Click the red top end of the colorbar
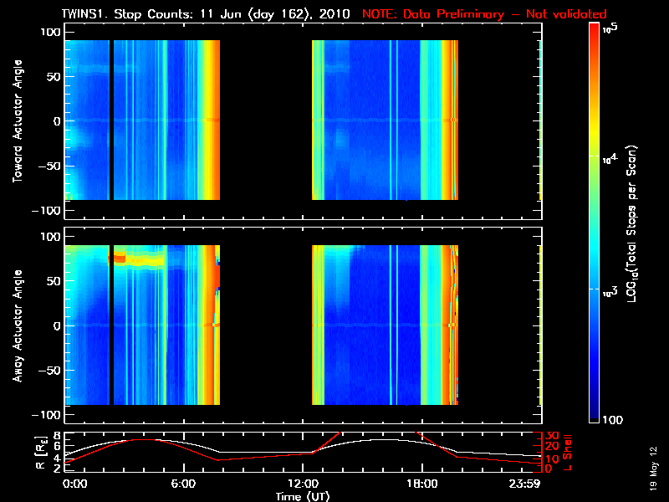The height and width of the screenshot is (502, 669). point(595,28)
